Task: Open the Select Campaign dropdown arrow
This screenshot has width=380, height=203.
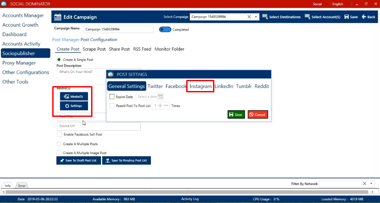Action: tap(256, 17)
